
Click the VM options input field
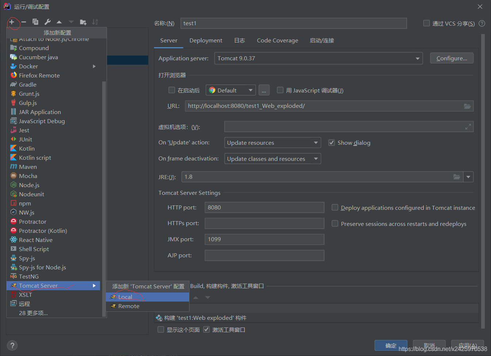(349, 127)
